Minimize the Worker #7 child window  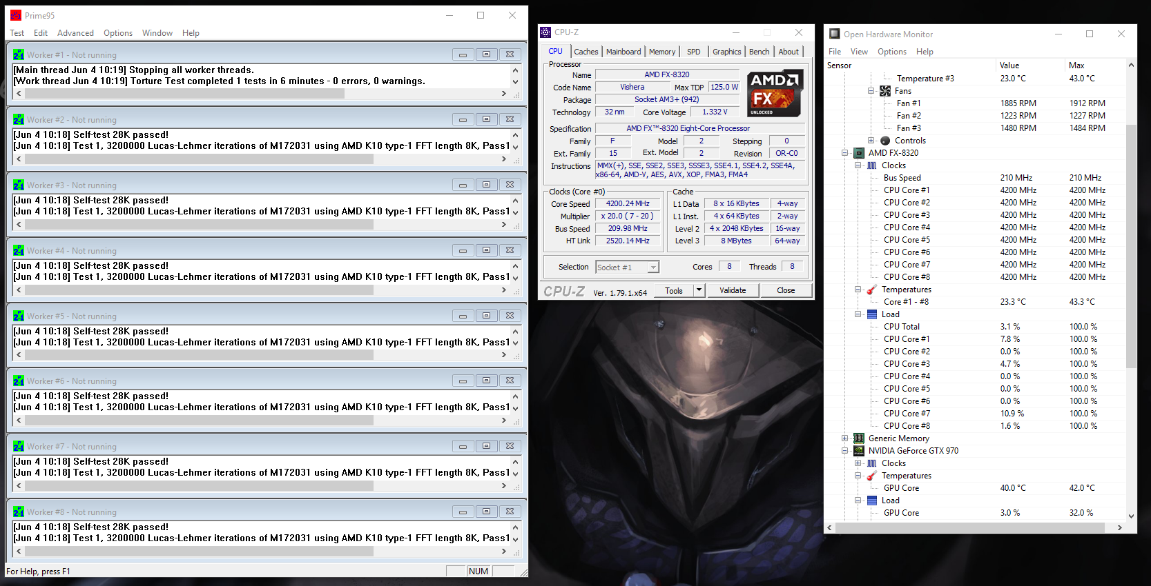[x=463, y=446]
